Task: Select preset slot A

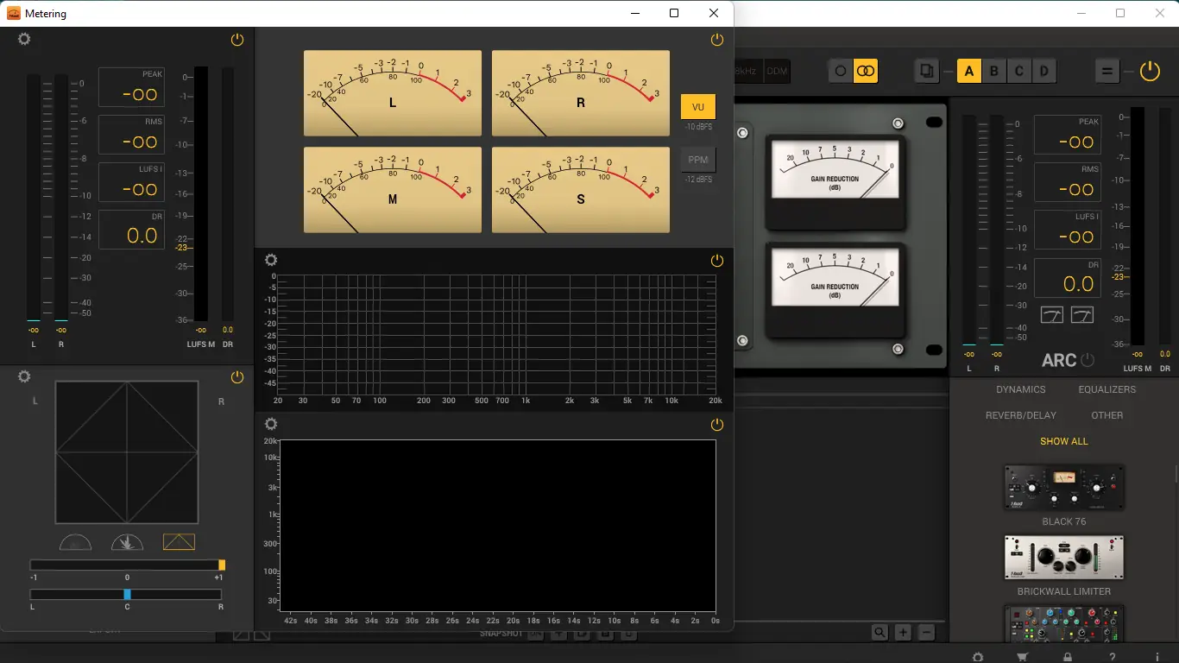Action: click(x=969, y=71)
